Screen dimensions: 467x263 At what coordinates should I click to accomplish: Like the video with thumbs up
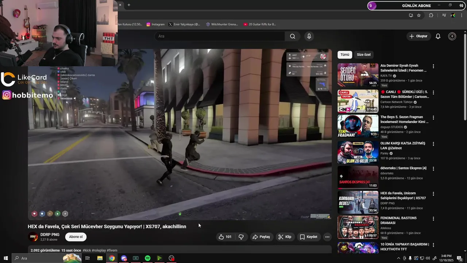(225, 237)
